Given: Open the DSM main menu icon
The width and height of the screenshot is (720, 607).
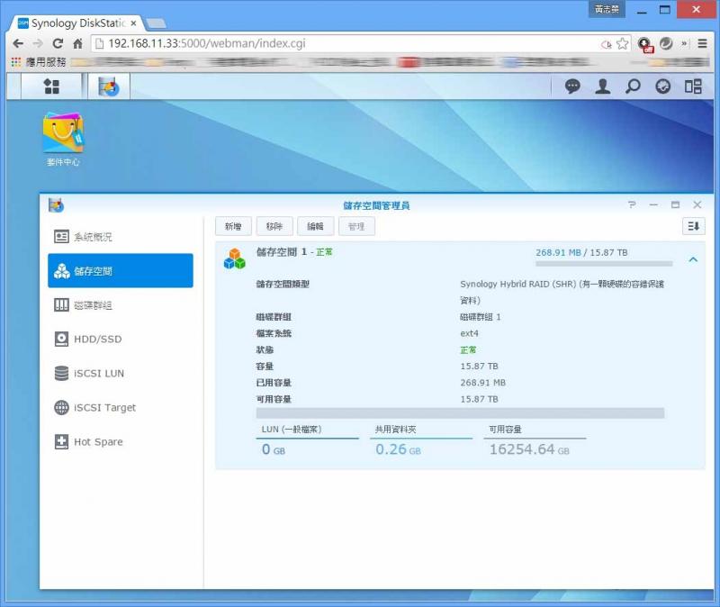Looking at the screenshot, I should pos(51,86).
